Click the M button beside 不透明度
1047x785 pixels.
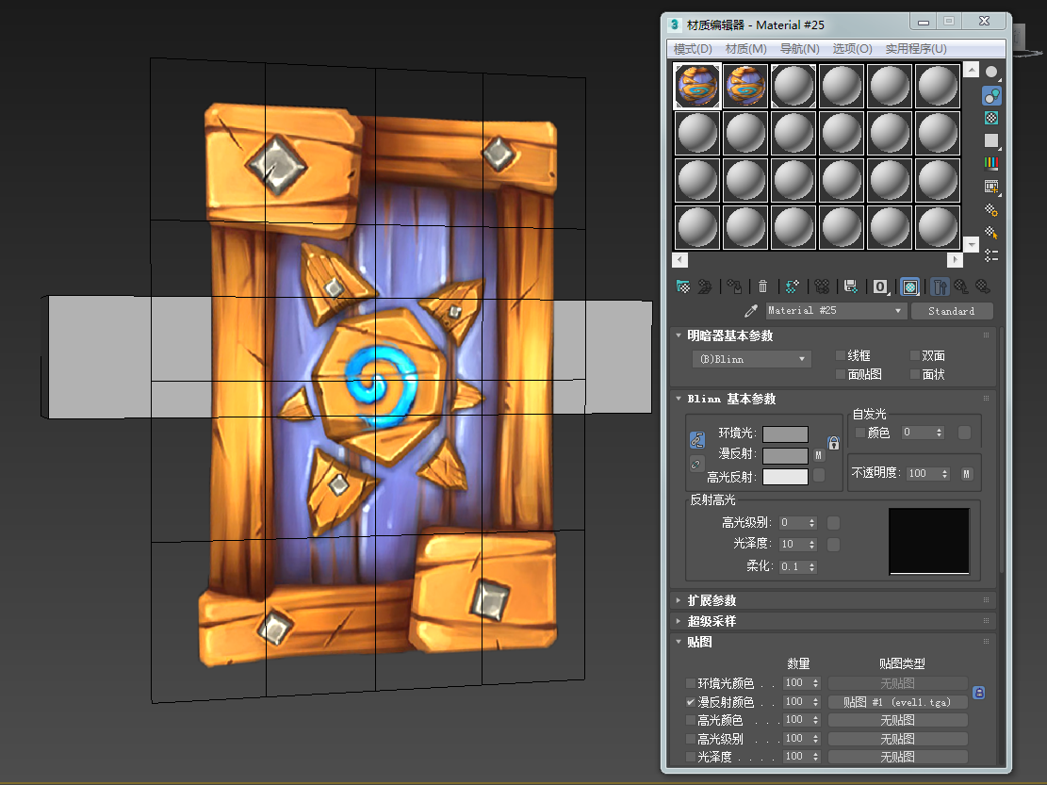click(x=966, y=474)
